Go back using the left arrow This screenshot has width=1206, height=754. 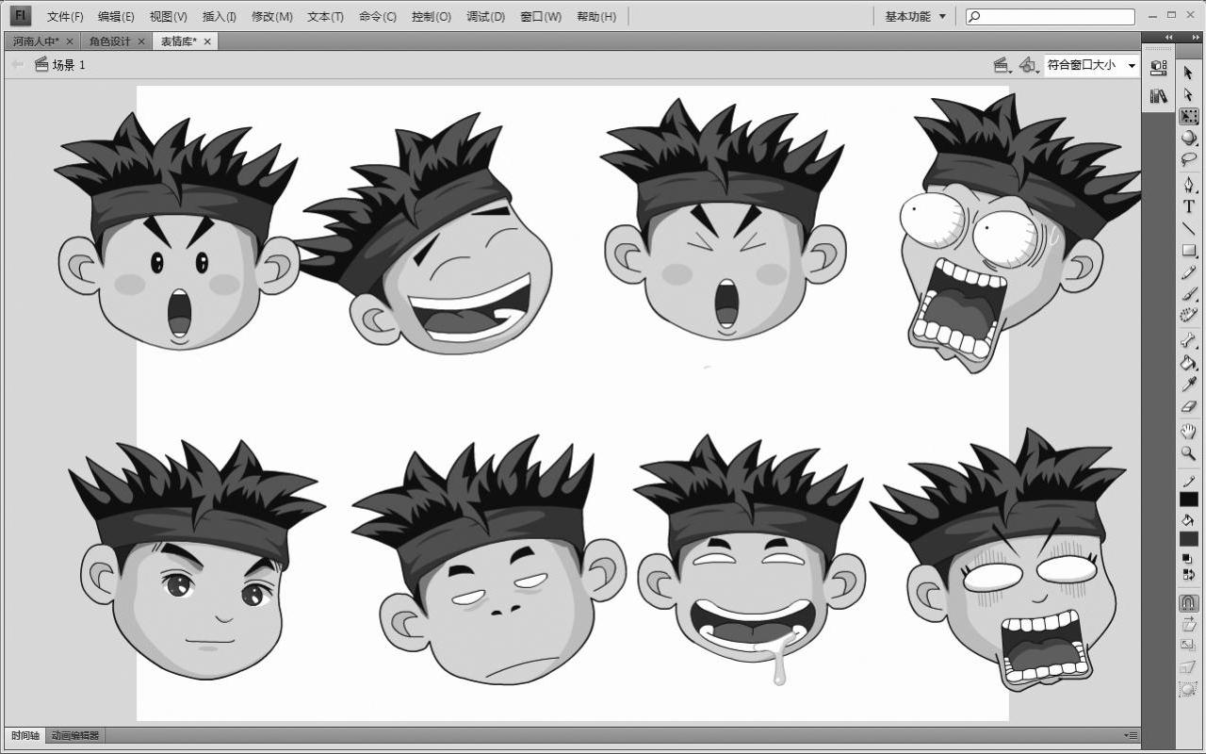point(17,64)
